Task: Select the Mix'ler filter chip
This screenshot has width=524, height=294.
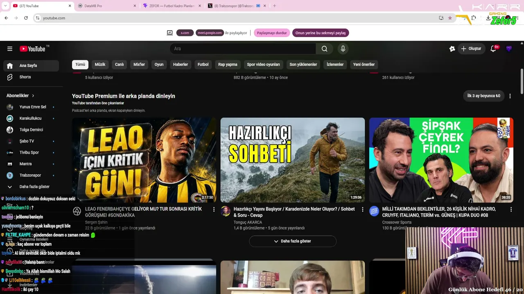Action: coord(139,65)
